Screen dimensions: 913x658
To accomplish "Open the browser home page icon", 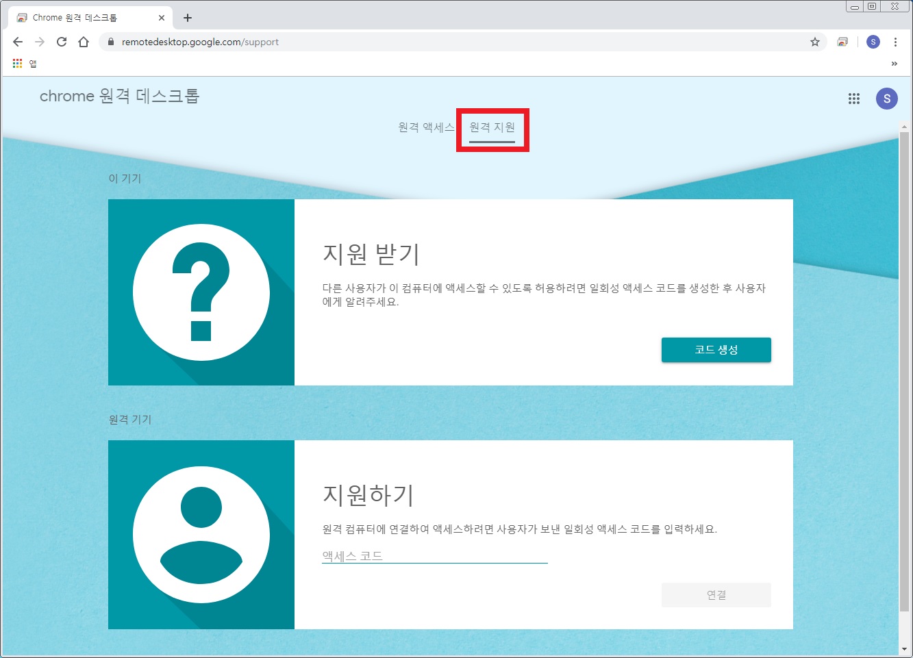I will tap(84, 42).
